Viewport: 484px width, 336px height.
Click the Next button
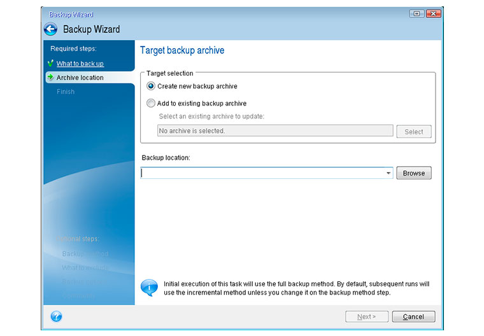[366, 316]
